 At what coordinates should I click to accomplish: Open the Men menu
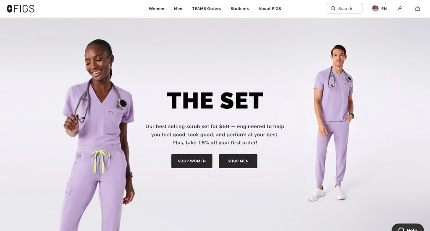click(178, 9)
